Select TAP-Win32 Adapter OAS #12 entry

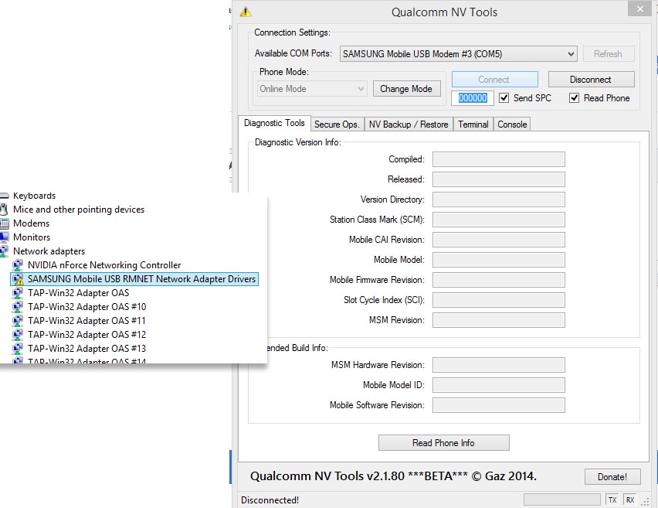(x=86, y=334)
